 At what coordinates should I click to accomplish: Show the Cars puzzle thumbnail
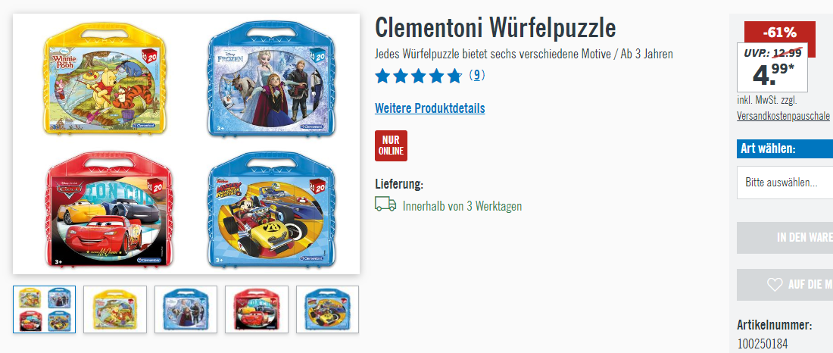coord(257,309)
